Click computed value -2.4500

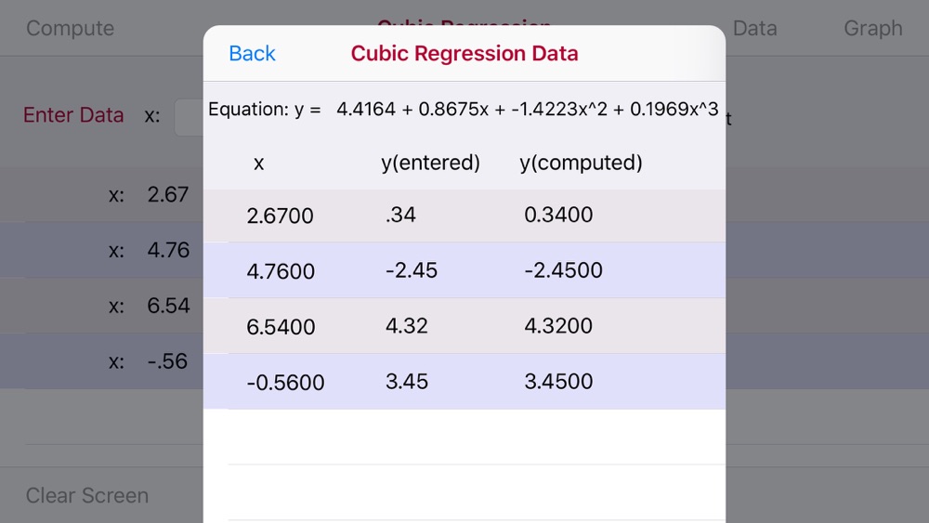[x=564, y=270]
